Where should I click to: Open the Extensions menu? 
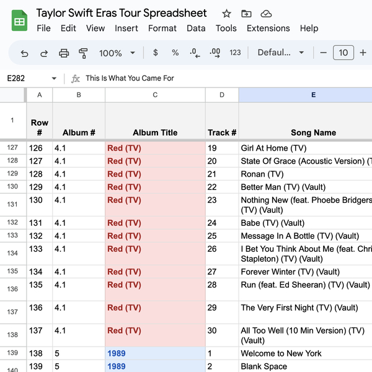(268, 28)
